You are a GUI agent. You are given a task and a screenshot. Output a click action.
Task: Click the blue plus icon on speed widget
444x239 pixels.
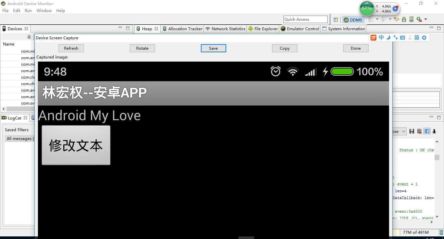[395, 9]
